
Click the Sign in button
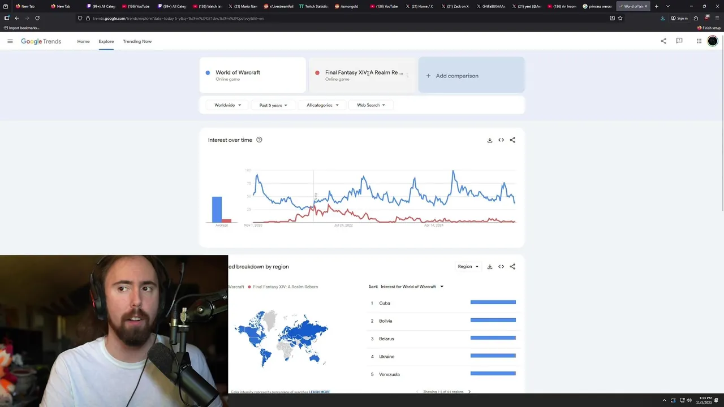tap(679, 18)
